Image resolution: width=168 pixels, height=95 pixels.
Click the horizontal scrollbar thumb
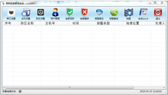pyautogui.click(x=70, y=88)
